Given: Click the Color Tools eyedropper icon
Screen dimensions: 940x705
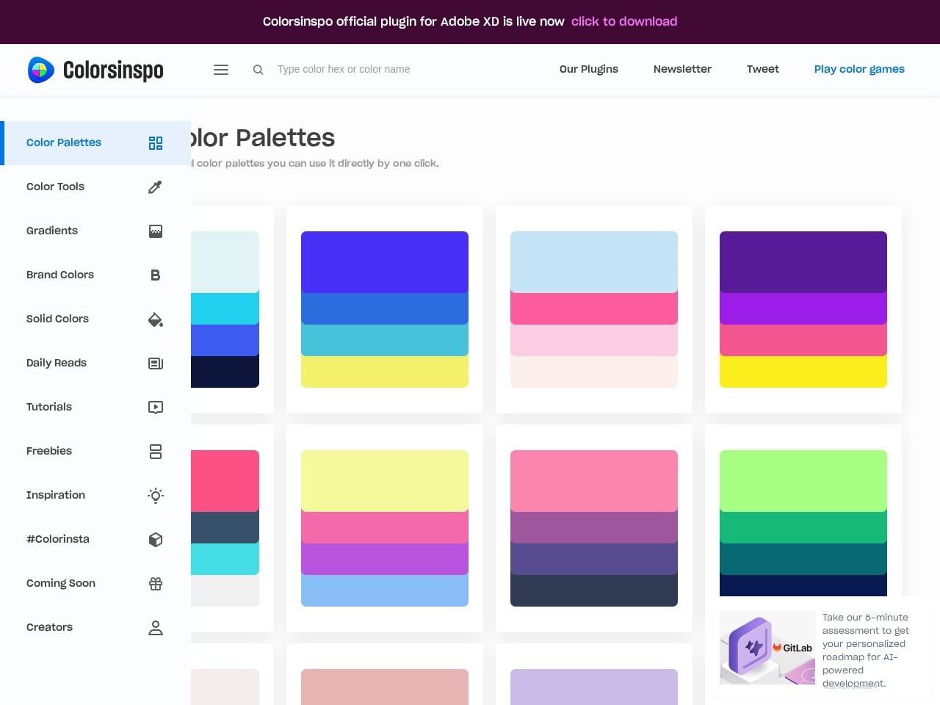Looking at the screenshot, I should coord(156,187).
